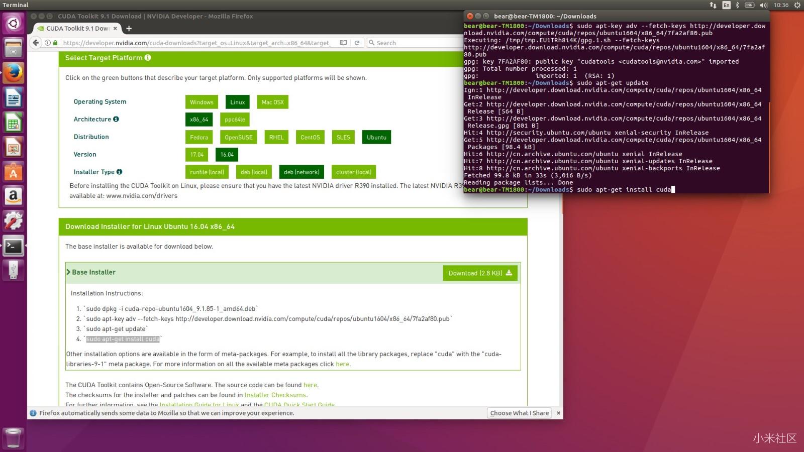Click the terminal window title bar
The width and height of the screenshot is (804, 452).
coord(616,16)
